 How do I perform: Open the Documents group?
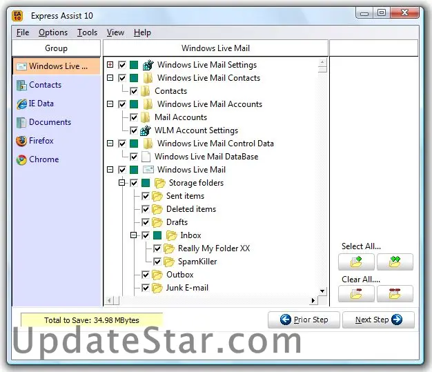pos(43,122)
